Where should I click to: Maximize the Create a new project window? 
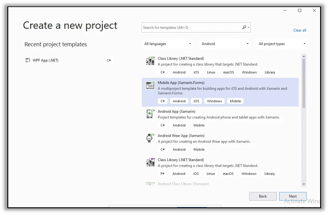coord(300,10)
